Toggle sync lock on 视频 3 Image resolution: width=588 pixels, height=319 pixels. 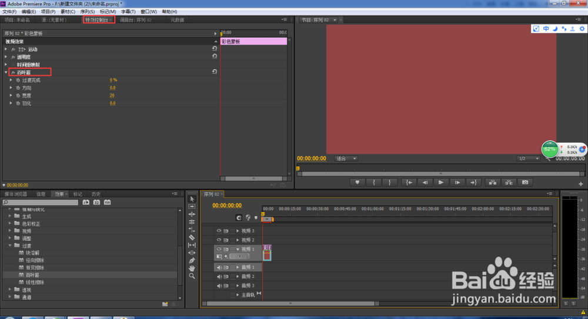(x=226, y=231)
